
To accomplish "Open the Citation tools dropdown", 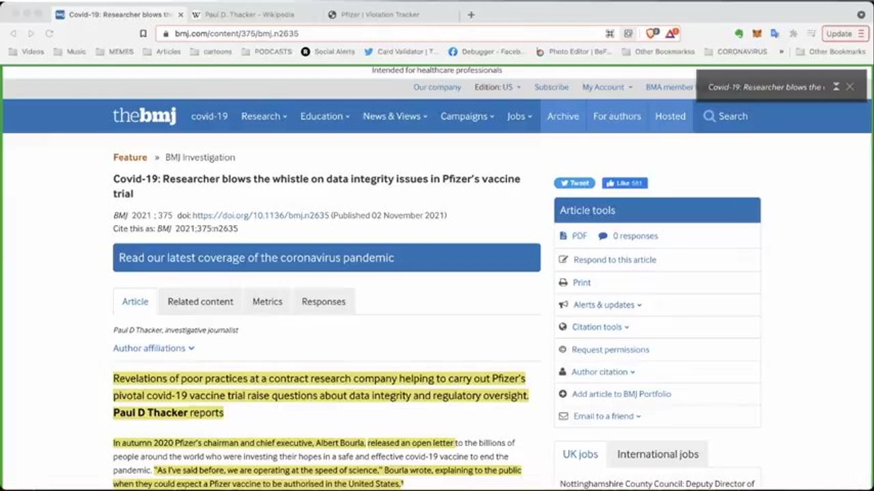I will pyautogui.click(x=600, y=327).
